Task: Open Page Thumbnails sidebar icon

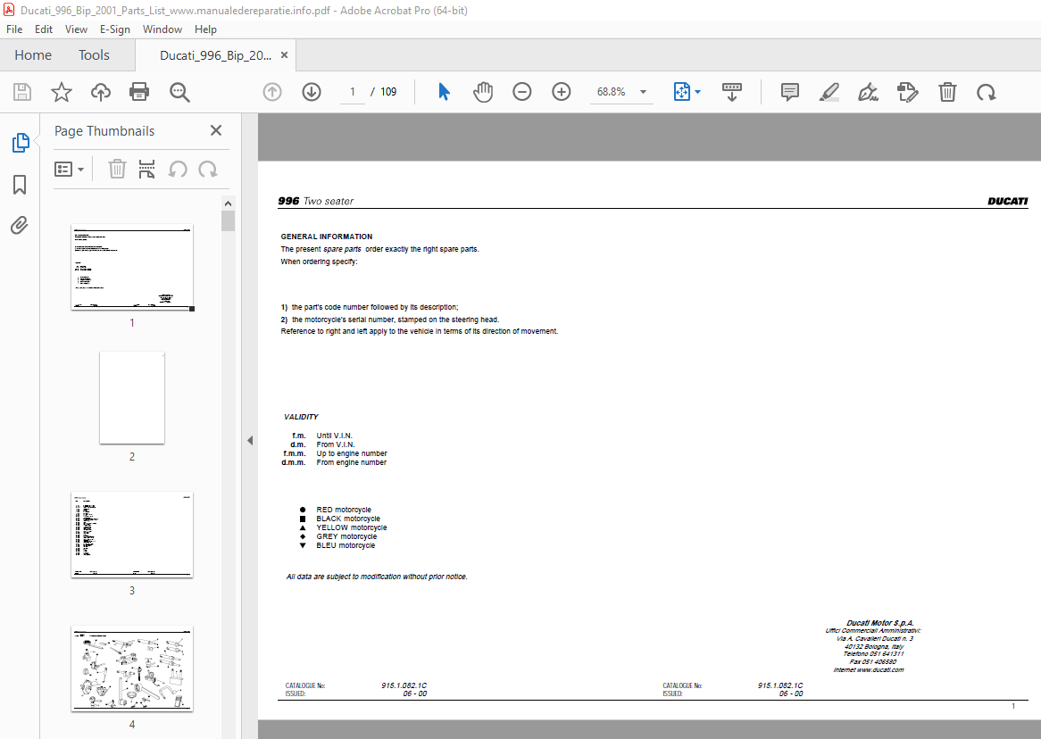Action: click(x=20, y=142)
